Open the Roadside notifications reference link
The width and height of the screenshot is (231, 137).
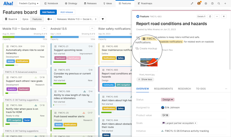(171, 42)
